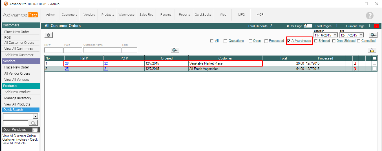Image resolution: width=382 pixels, height=151 pixels.
Task: Expand the end date picker dropdown
Action: click(x=361, y=35)
